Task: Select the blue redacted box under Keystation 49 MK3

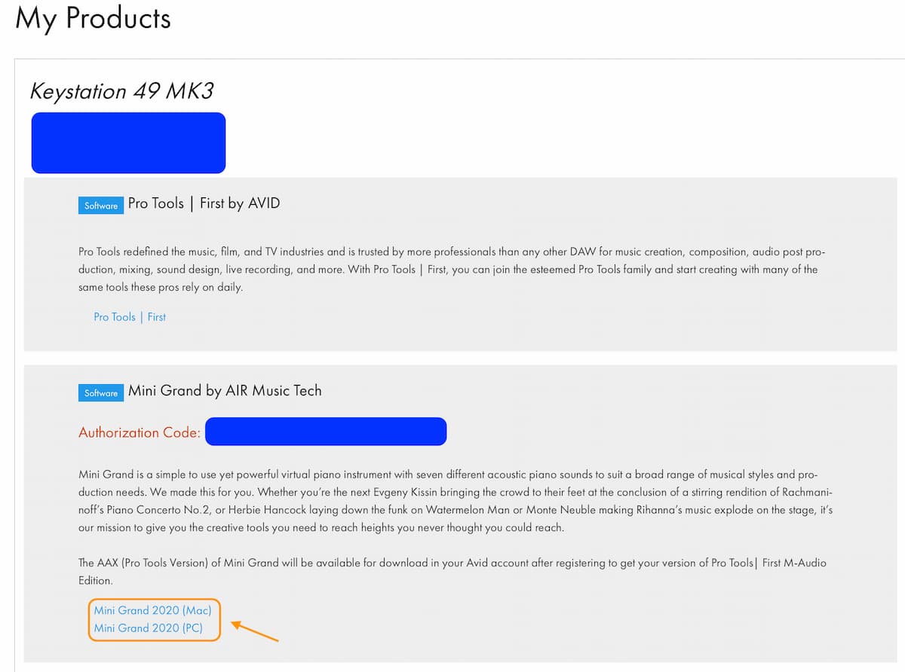Action: pyautogui.click(x=128, y=142)
